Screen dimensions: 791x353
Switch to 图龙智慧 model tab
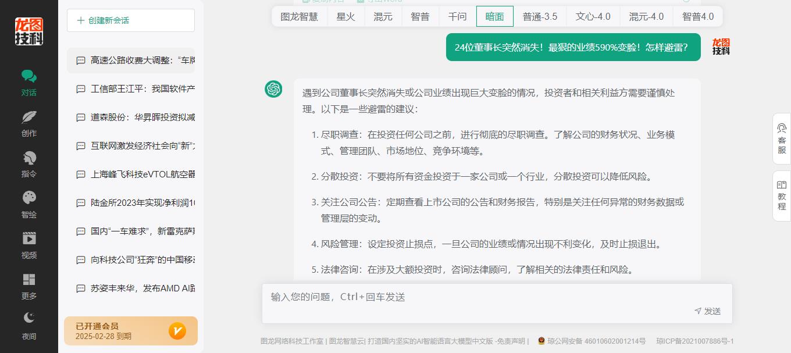(300, 16)
